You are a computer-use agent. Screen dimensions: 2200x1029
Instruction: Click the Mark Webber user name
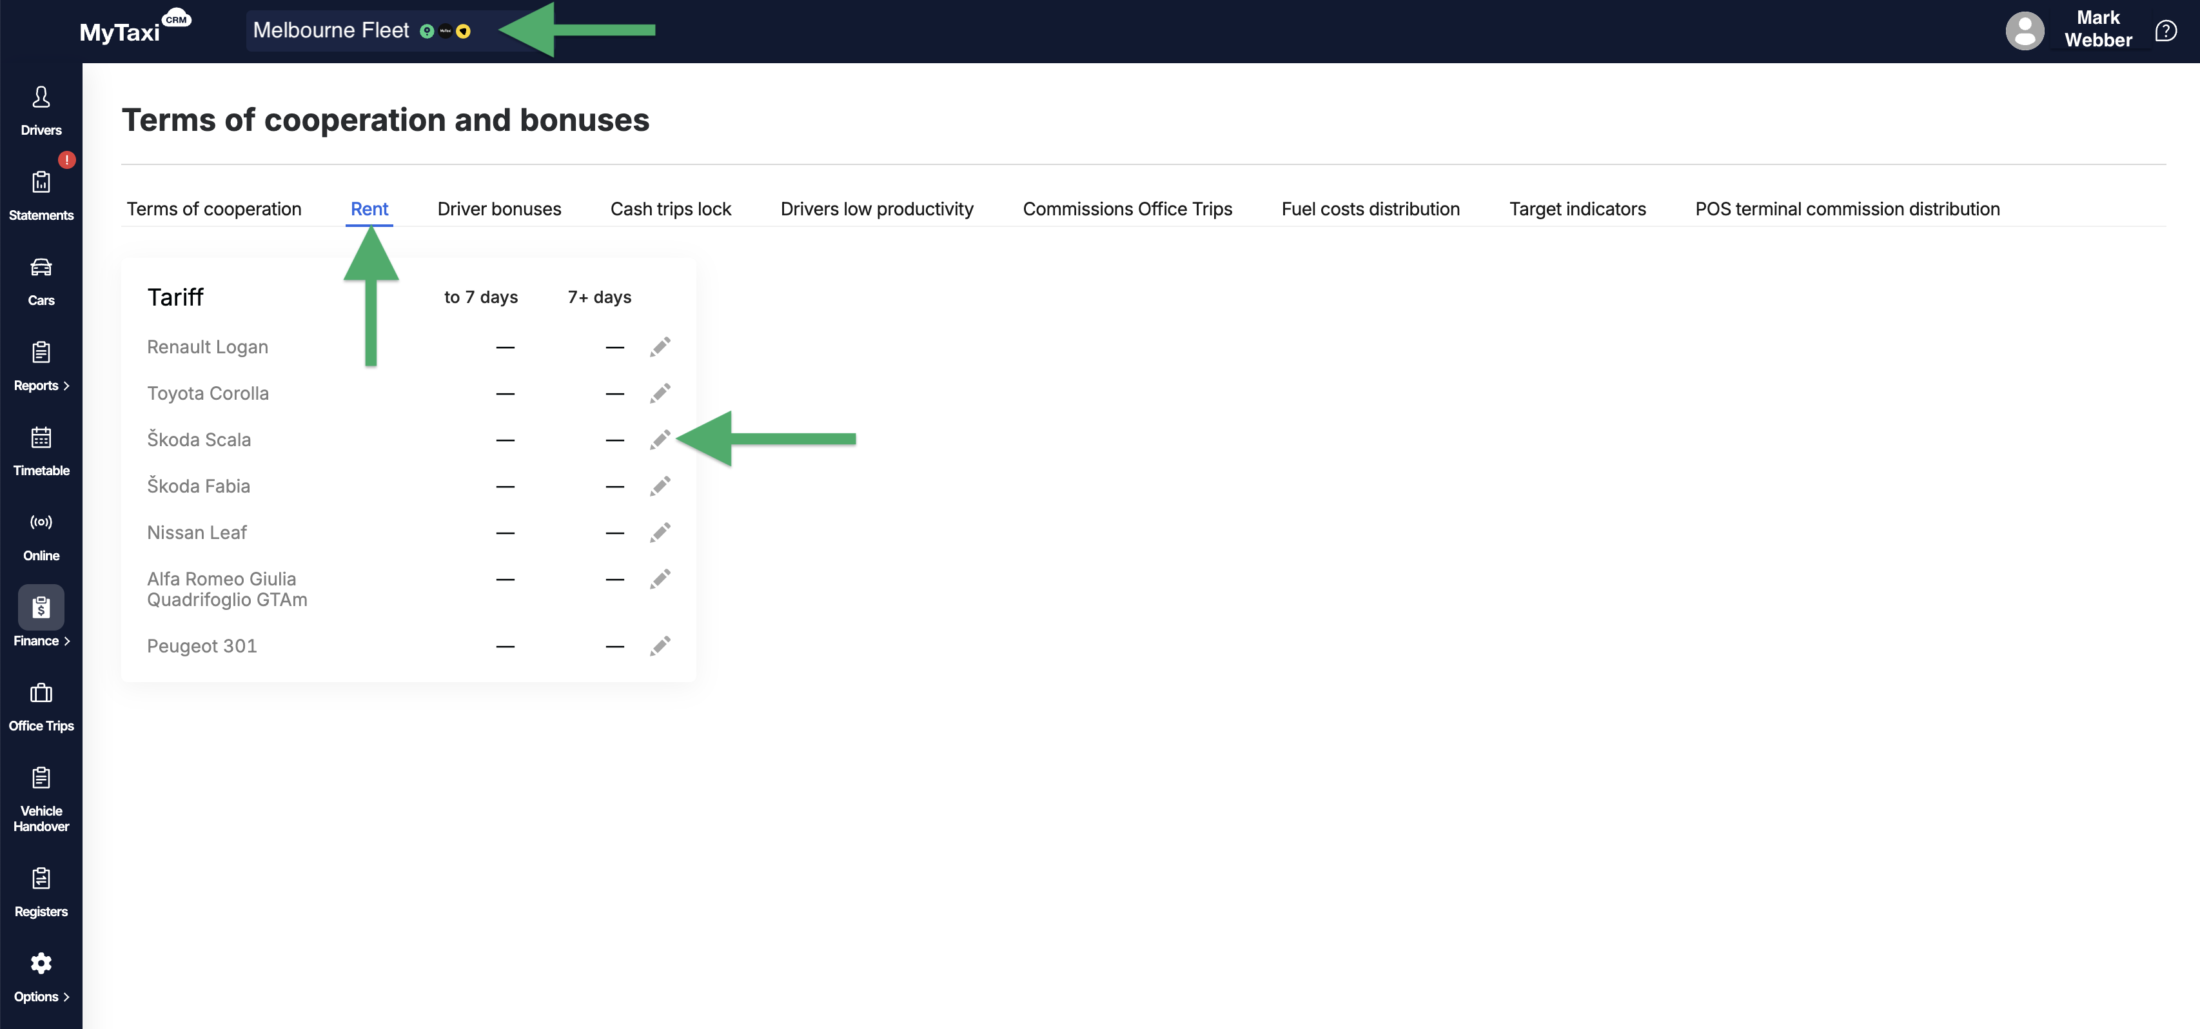point(2097,29)
